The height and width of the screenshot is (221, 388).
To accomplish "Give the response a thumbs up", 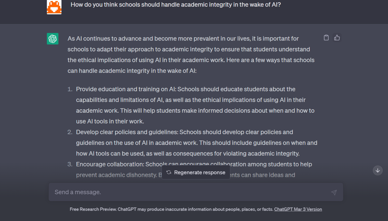I will pos(337,38).
